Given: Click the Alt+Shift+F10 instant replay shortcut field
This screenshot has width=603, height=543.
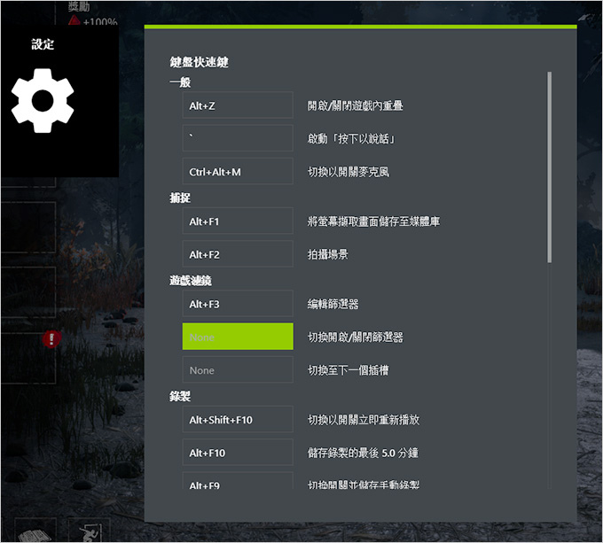Looking at the screenshot, I should pos(238,419).
